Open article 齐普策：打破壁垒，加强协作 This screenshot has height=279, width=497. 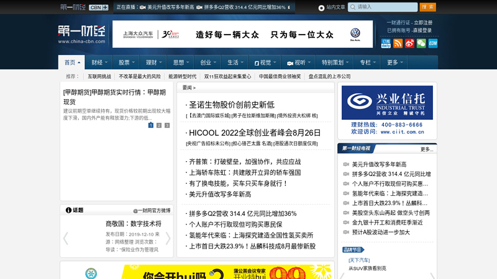pos(245,162)
